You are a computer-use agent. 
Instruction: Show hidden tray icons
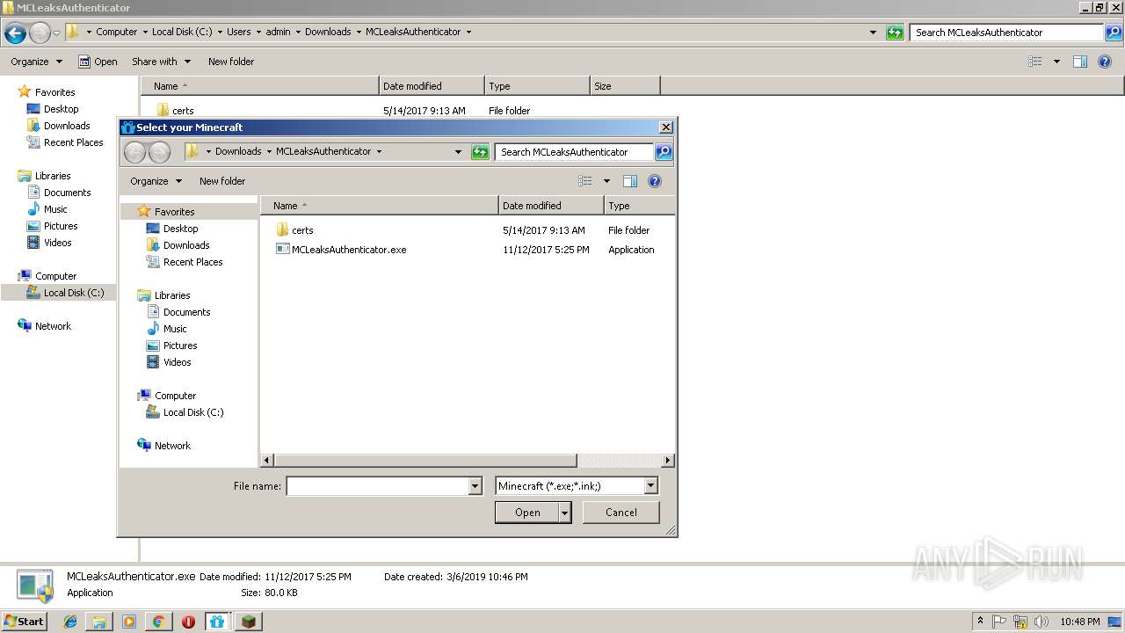[x=981, y=622]
